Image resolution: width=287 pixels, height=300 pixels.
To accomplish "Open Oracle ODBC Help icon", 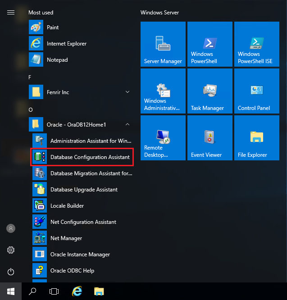I will coord(40,270).
